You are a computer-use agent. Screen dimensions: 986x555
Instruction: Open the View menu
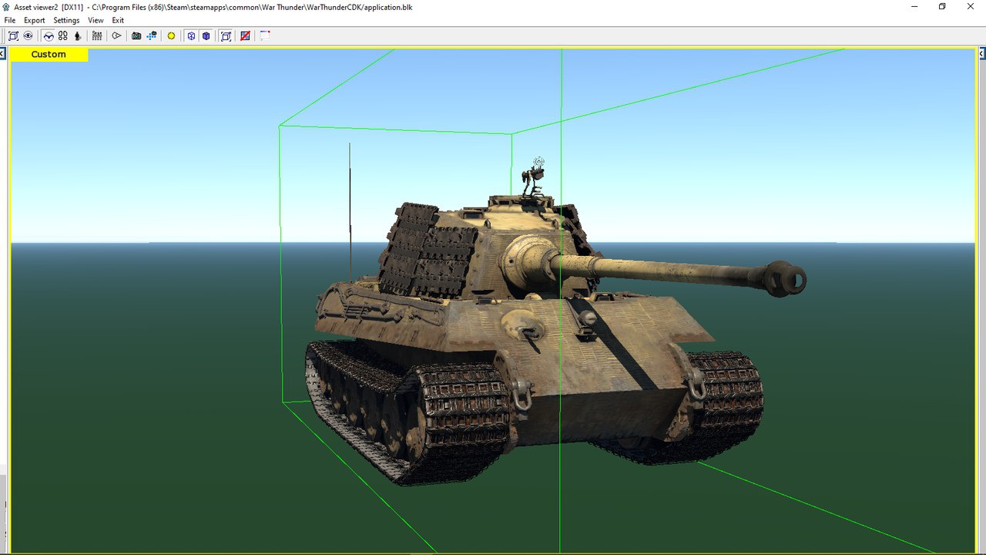[x=96, y=20]
